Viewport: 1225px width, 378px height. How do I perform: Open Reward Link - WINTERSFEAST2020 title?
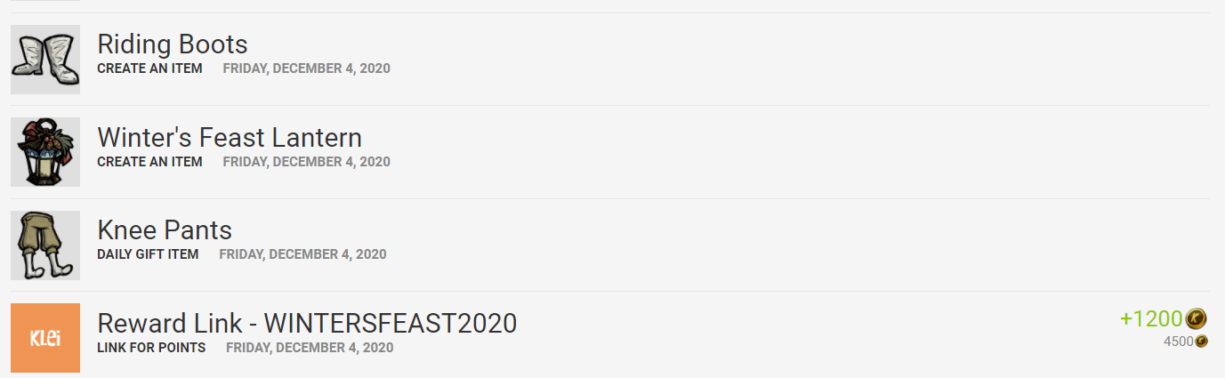pyautogui.click(x=307, y=323)
